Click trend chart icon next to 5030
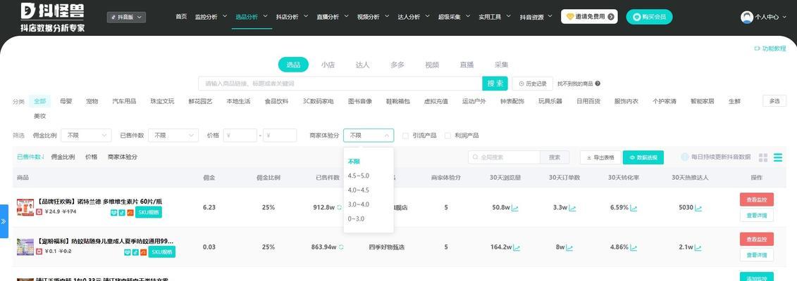This screenshot has width=797, height=281. point(698,207)
